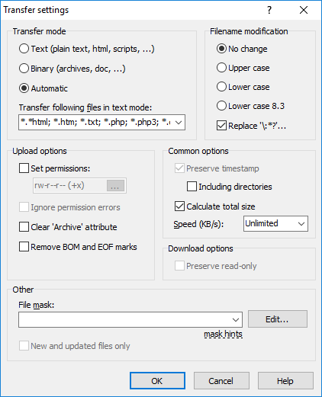Click the Edit... button for file mask
Screen dimensions: 322x397
point(278,319)
